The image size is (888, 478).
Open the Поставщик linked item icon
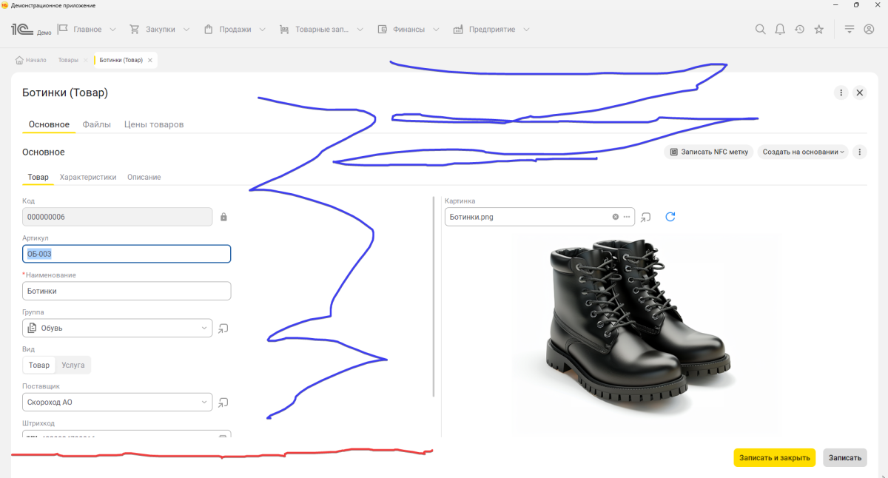[223, 403]
